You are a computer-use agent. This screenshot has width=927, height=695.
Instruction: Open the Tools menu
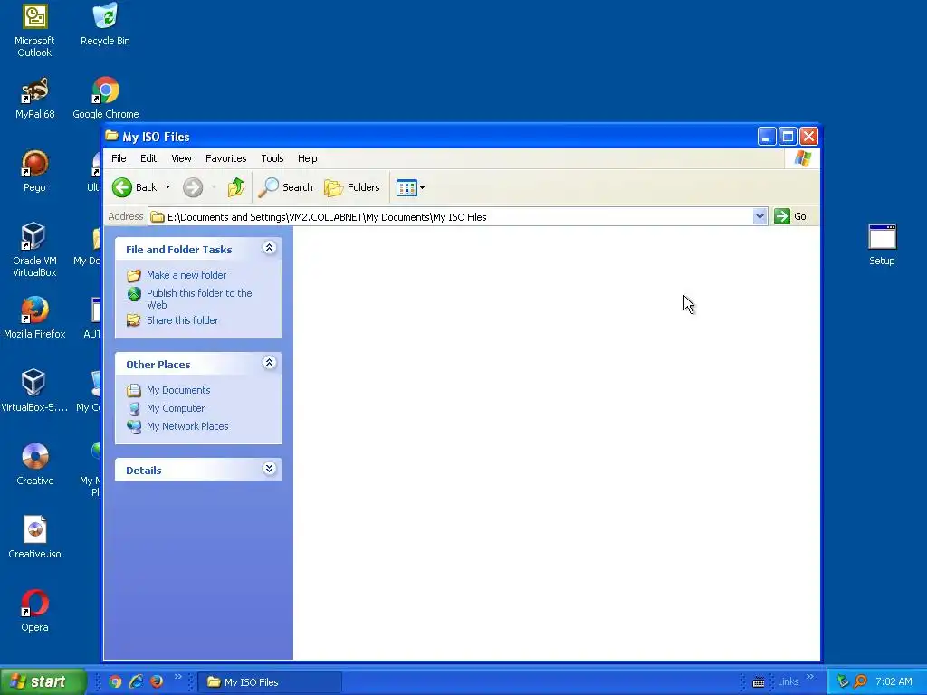(272, 158)
